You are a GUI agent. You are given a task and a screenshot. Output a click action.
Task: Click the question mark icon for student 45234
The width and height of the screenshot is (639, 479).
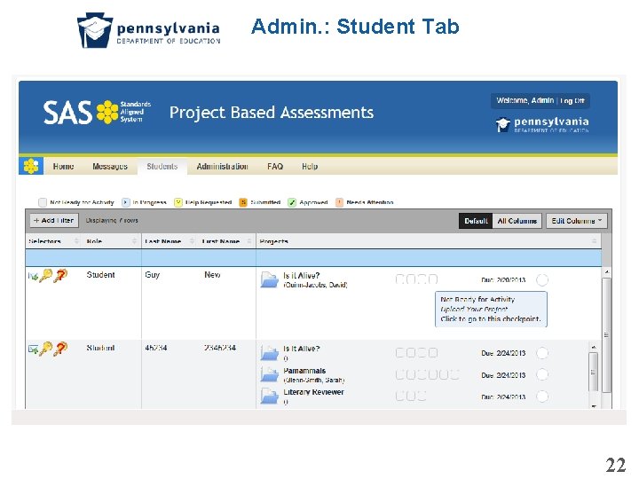click(x=60, y=349)
